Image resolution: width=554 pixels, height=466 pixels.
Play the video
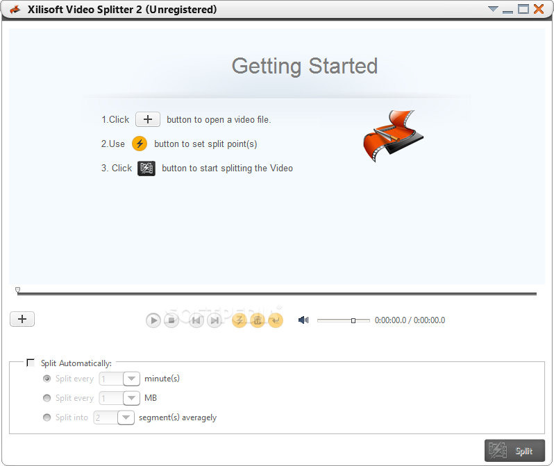click(x=153, y=320)
